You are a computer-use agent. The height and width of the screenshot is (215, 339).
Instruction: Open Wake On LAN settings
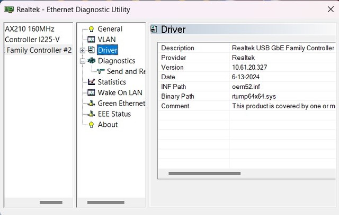pos(120,92)
